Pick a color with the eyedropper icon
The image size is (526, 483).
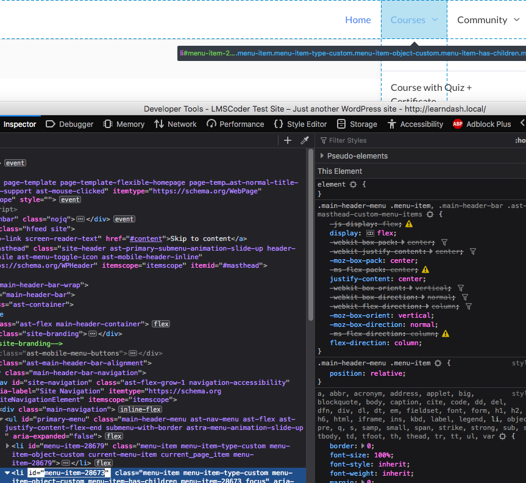coord(305,140)
